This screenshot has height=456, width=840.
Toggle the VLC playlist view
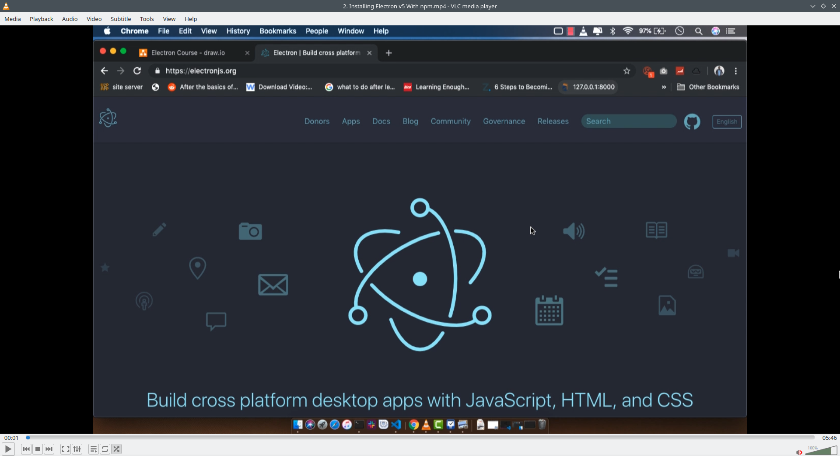click(x=94, y=449)
